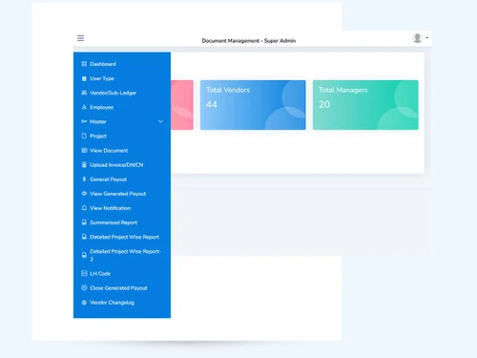Open Generat Payout link
Viewport: 477px width, 358px height.
coord(108,179)
